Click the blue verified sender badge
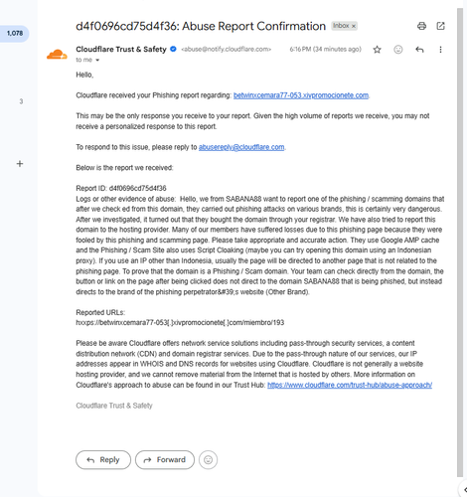 pyautogui.click(x=173, y=49)
